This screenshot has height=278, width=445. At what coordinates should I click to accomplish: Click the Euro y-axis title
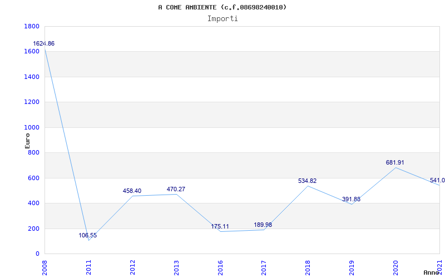point(27,140)
